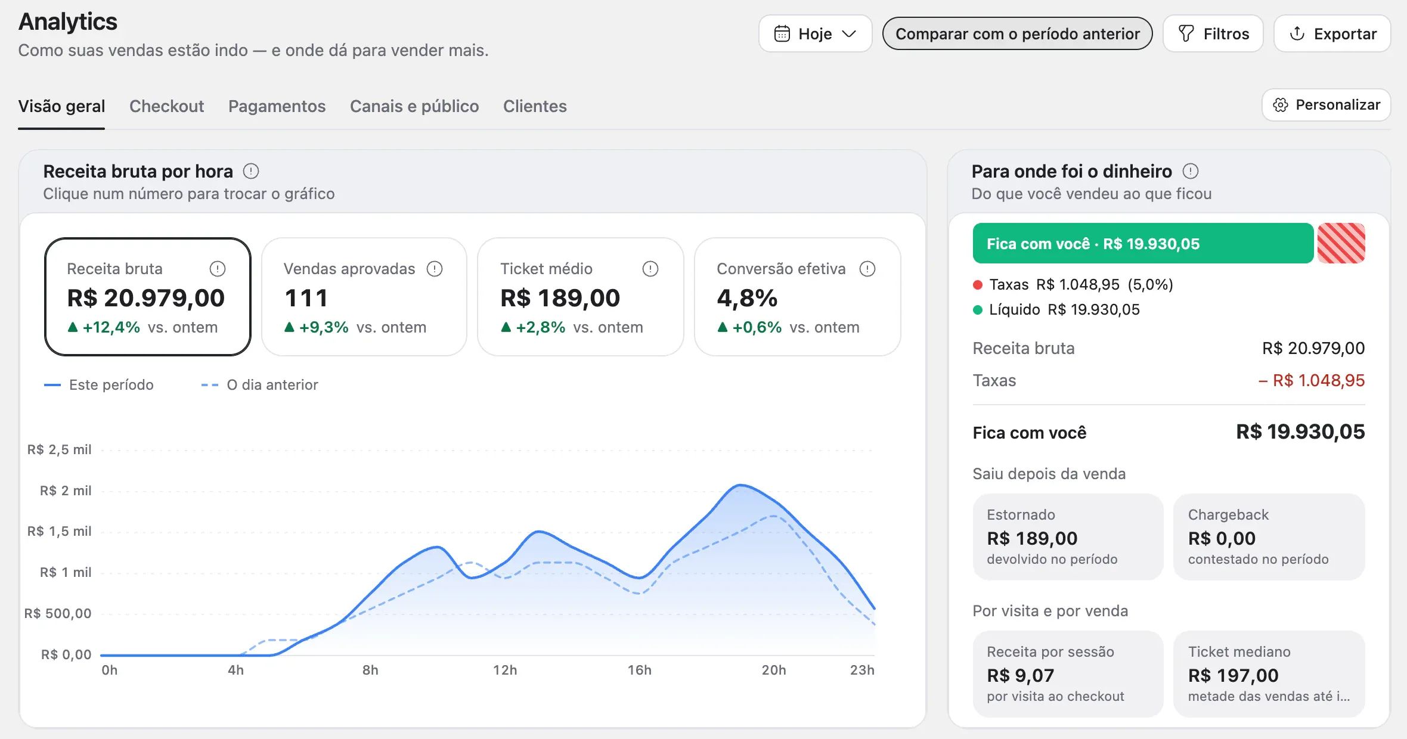Toggle Este período legend series

[99, 385]
